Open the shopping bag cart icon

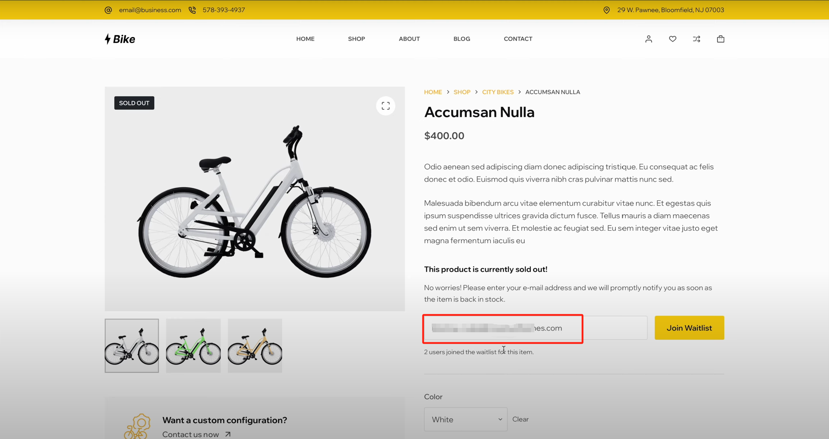point(720,39)
